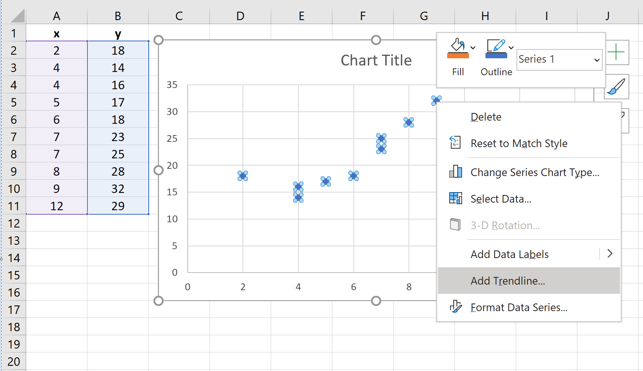
Task: Select row 20 header
Action: tap(14, 361)
